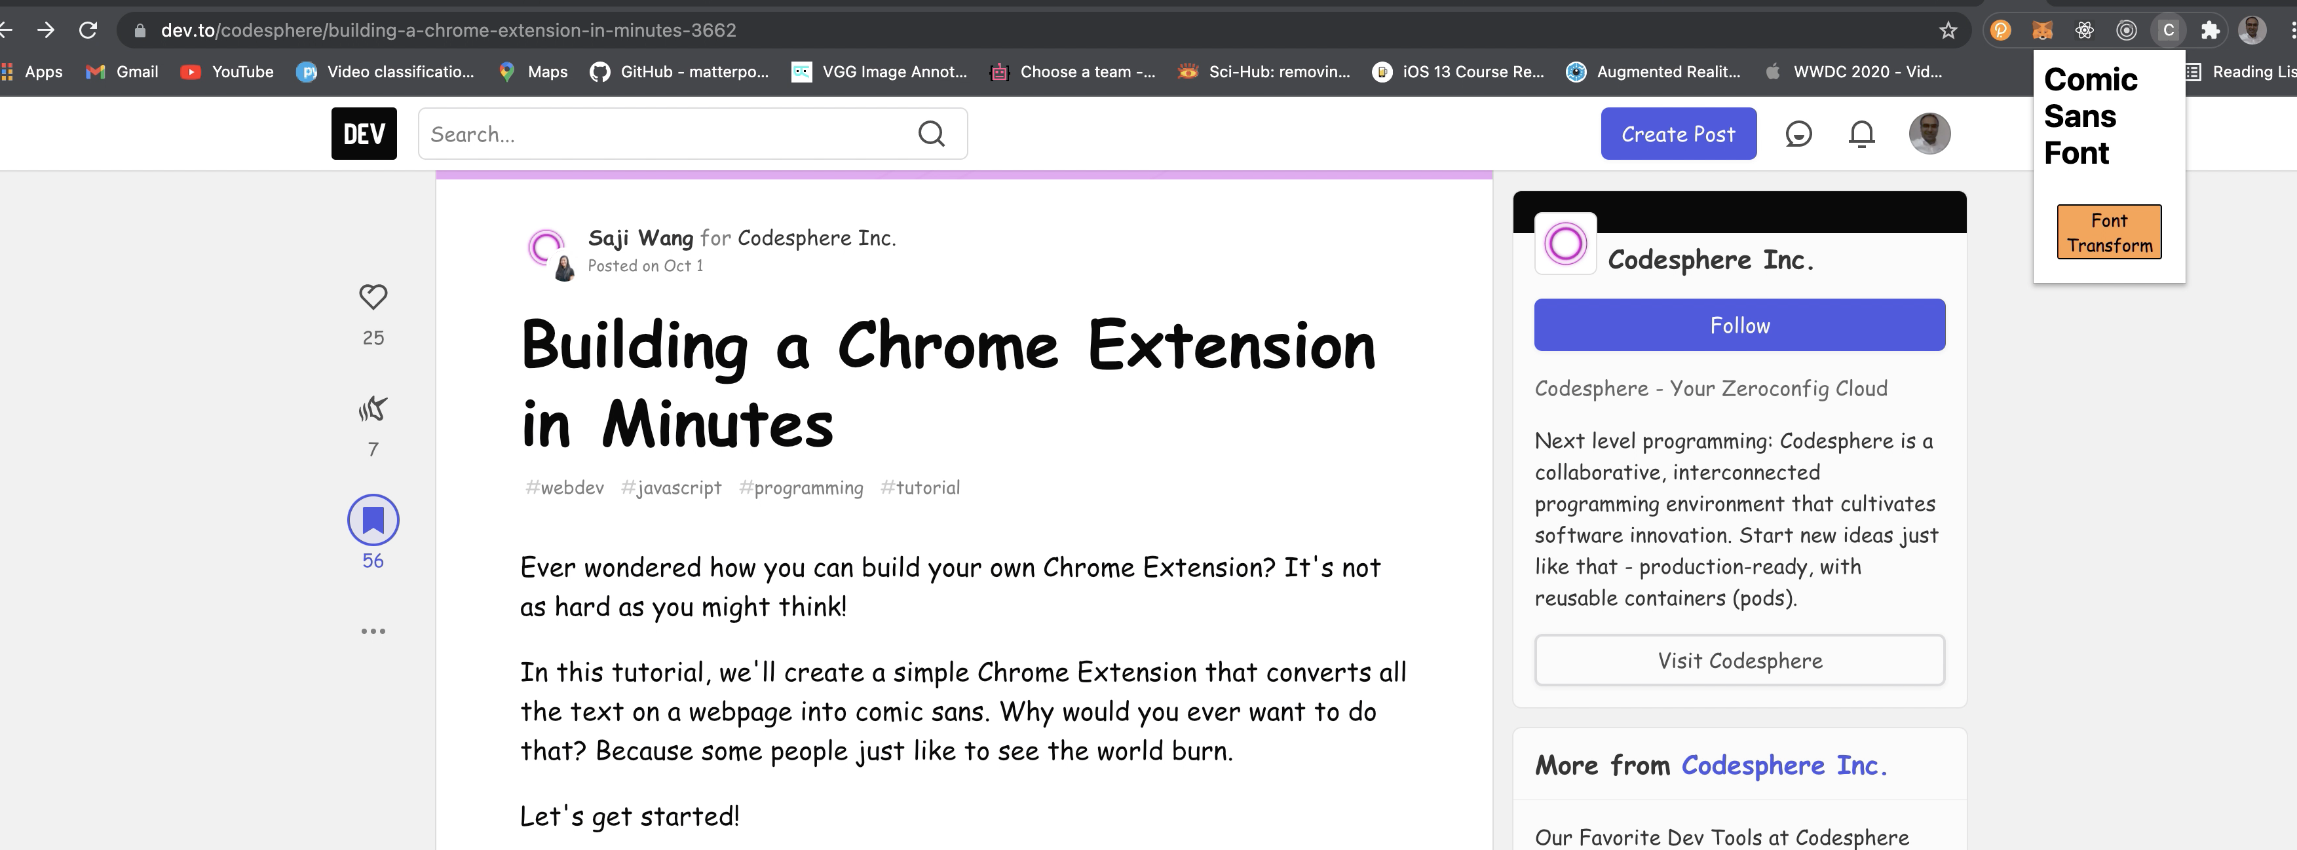Click the unicorn reaction icon
The height and width of the screenshot is (850, 2297).
point(373,409)
